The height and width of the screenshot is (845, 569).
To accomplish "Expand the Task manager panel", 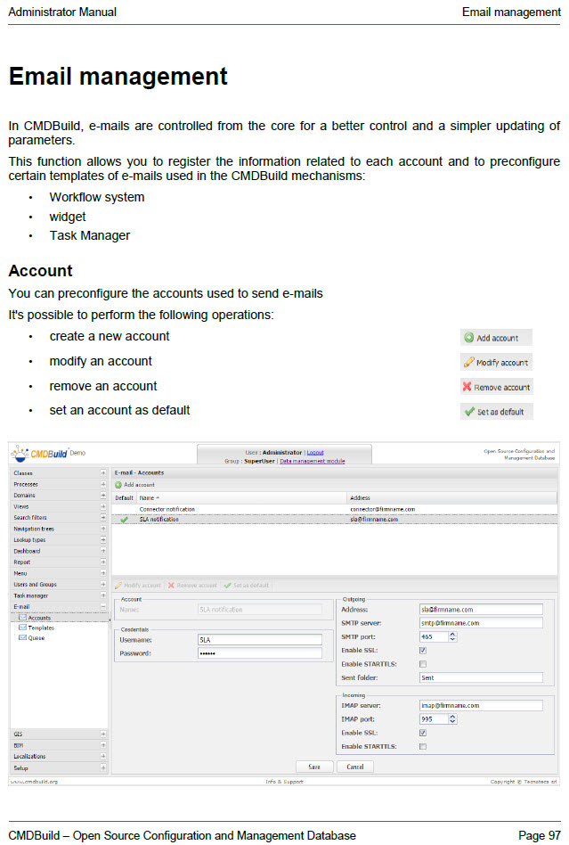I will [103, 595].
